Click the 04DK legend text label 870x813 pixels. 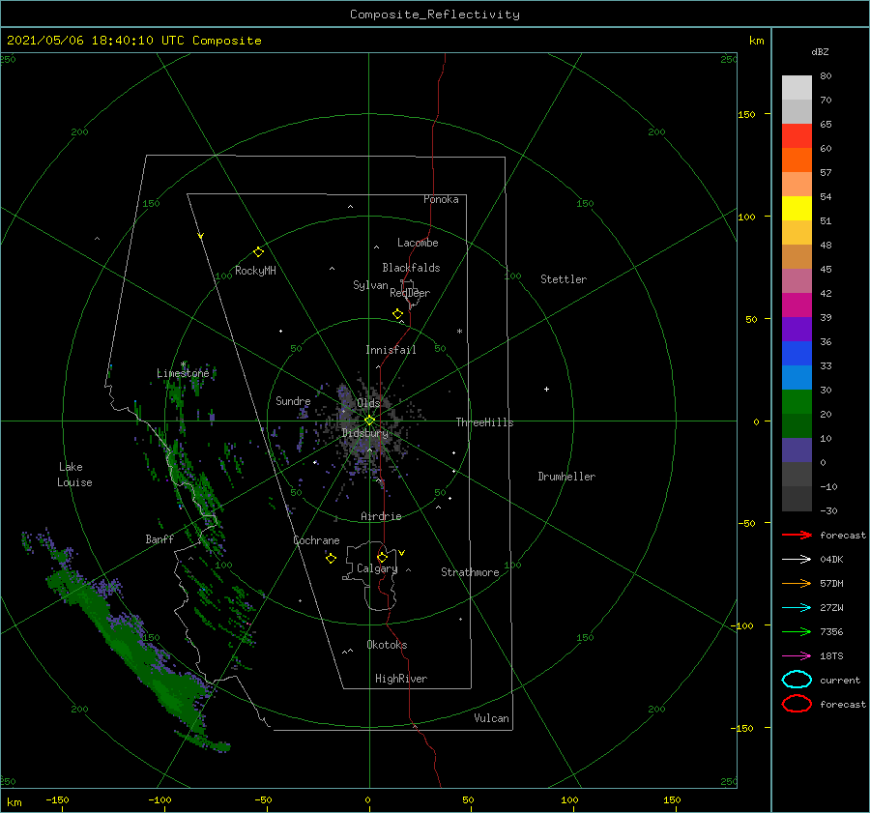click(831, 560)
